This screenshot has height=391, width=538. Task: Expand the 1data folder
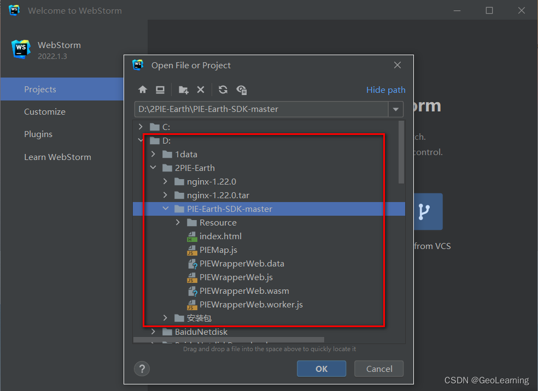click(x=153, y=154)
